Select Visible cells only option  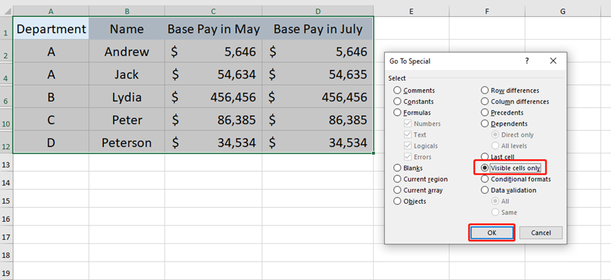[485, 168]
